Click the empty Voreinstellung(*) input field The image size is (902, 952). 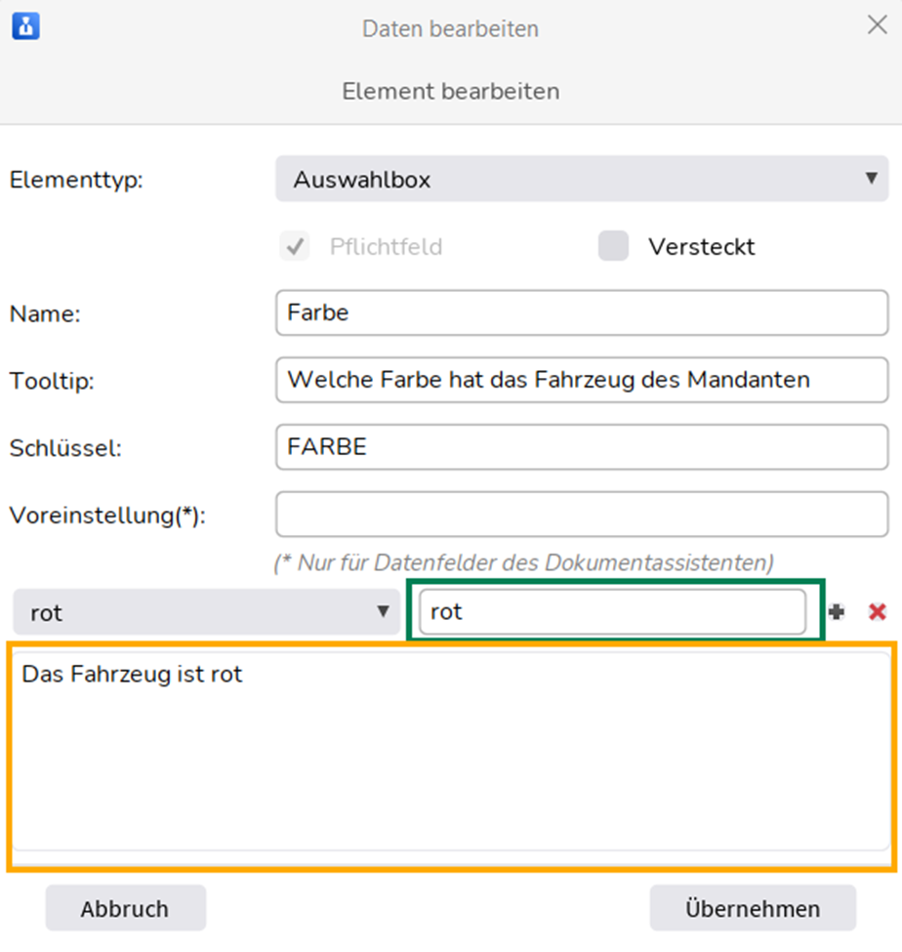[582, 515]
